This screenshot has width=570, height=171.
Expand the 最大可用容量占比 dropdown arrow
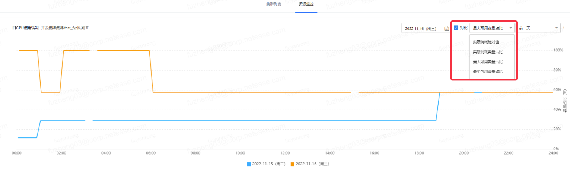pyautogui.click(x=511, y=28)
